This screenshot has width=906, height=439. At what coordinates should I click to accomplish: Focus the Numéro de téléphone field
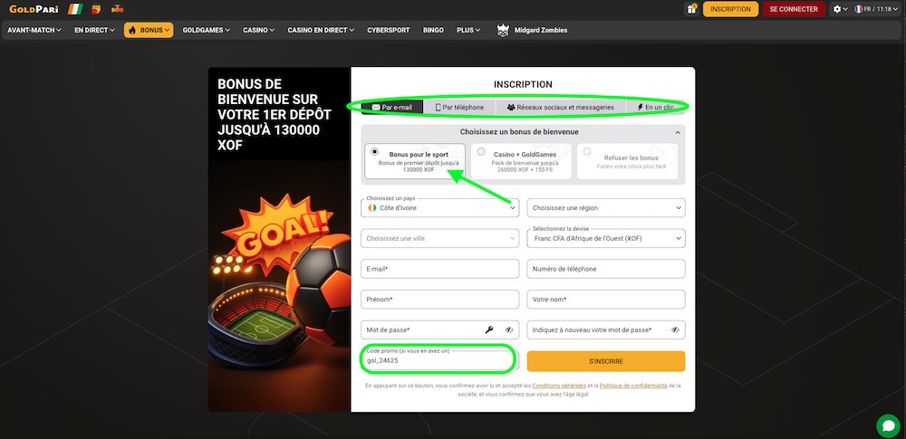(x=606, y=269)
